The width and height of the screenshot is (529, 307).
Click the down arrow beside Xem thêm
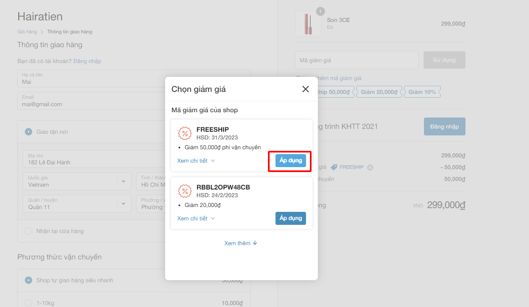255,243
